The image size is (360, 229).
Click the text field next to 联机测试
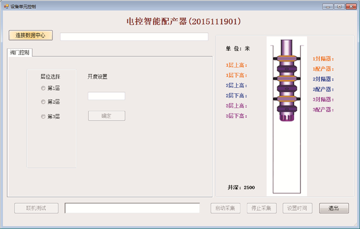click(132, 208)
